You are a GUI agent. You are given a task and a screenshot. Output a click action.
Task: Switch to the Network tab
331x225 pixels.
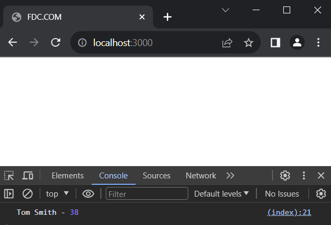click(201, 175)
